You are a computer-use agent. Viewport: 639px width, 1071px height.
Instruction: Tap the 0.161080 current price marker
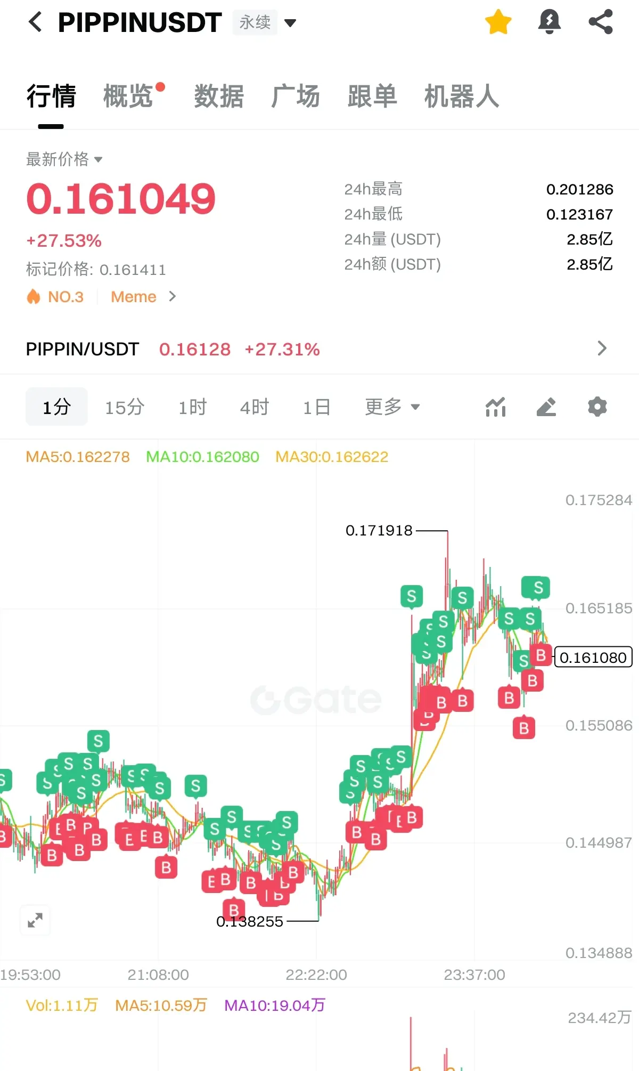pos(593,658)
